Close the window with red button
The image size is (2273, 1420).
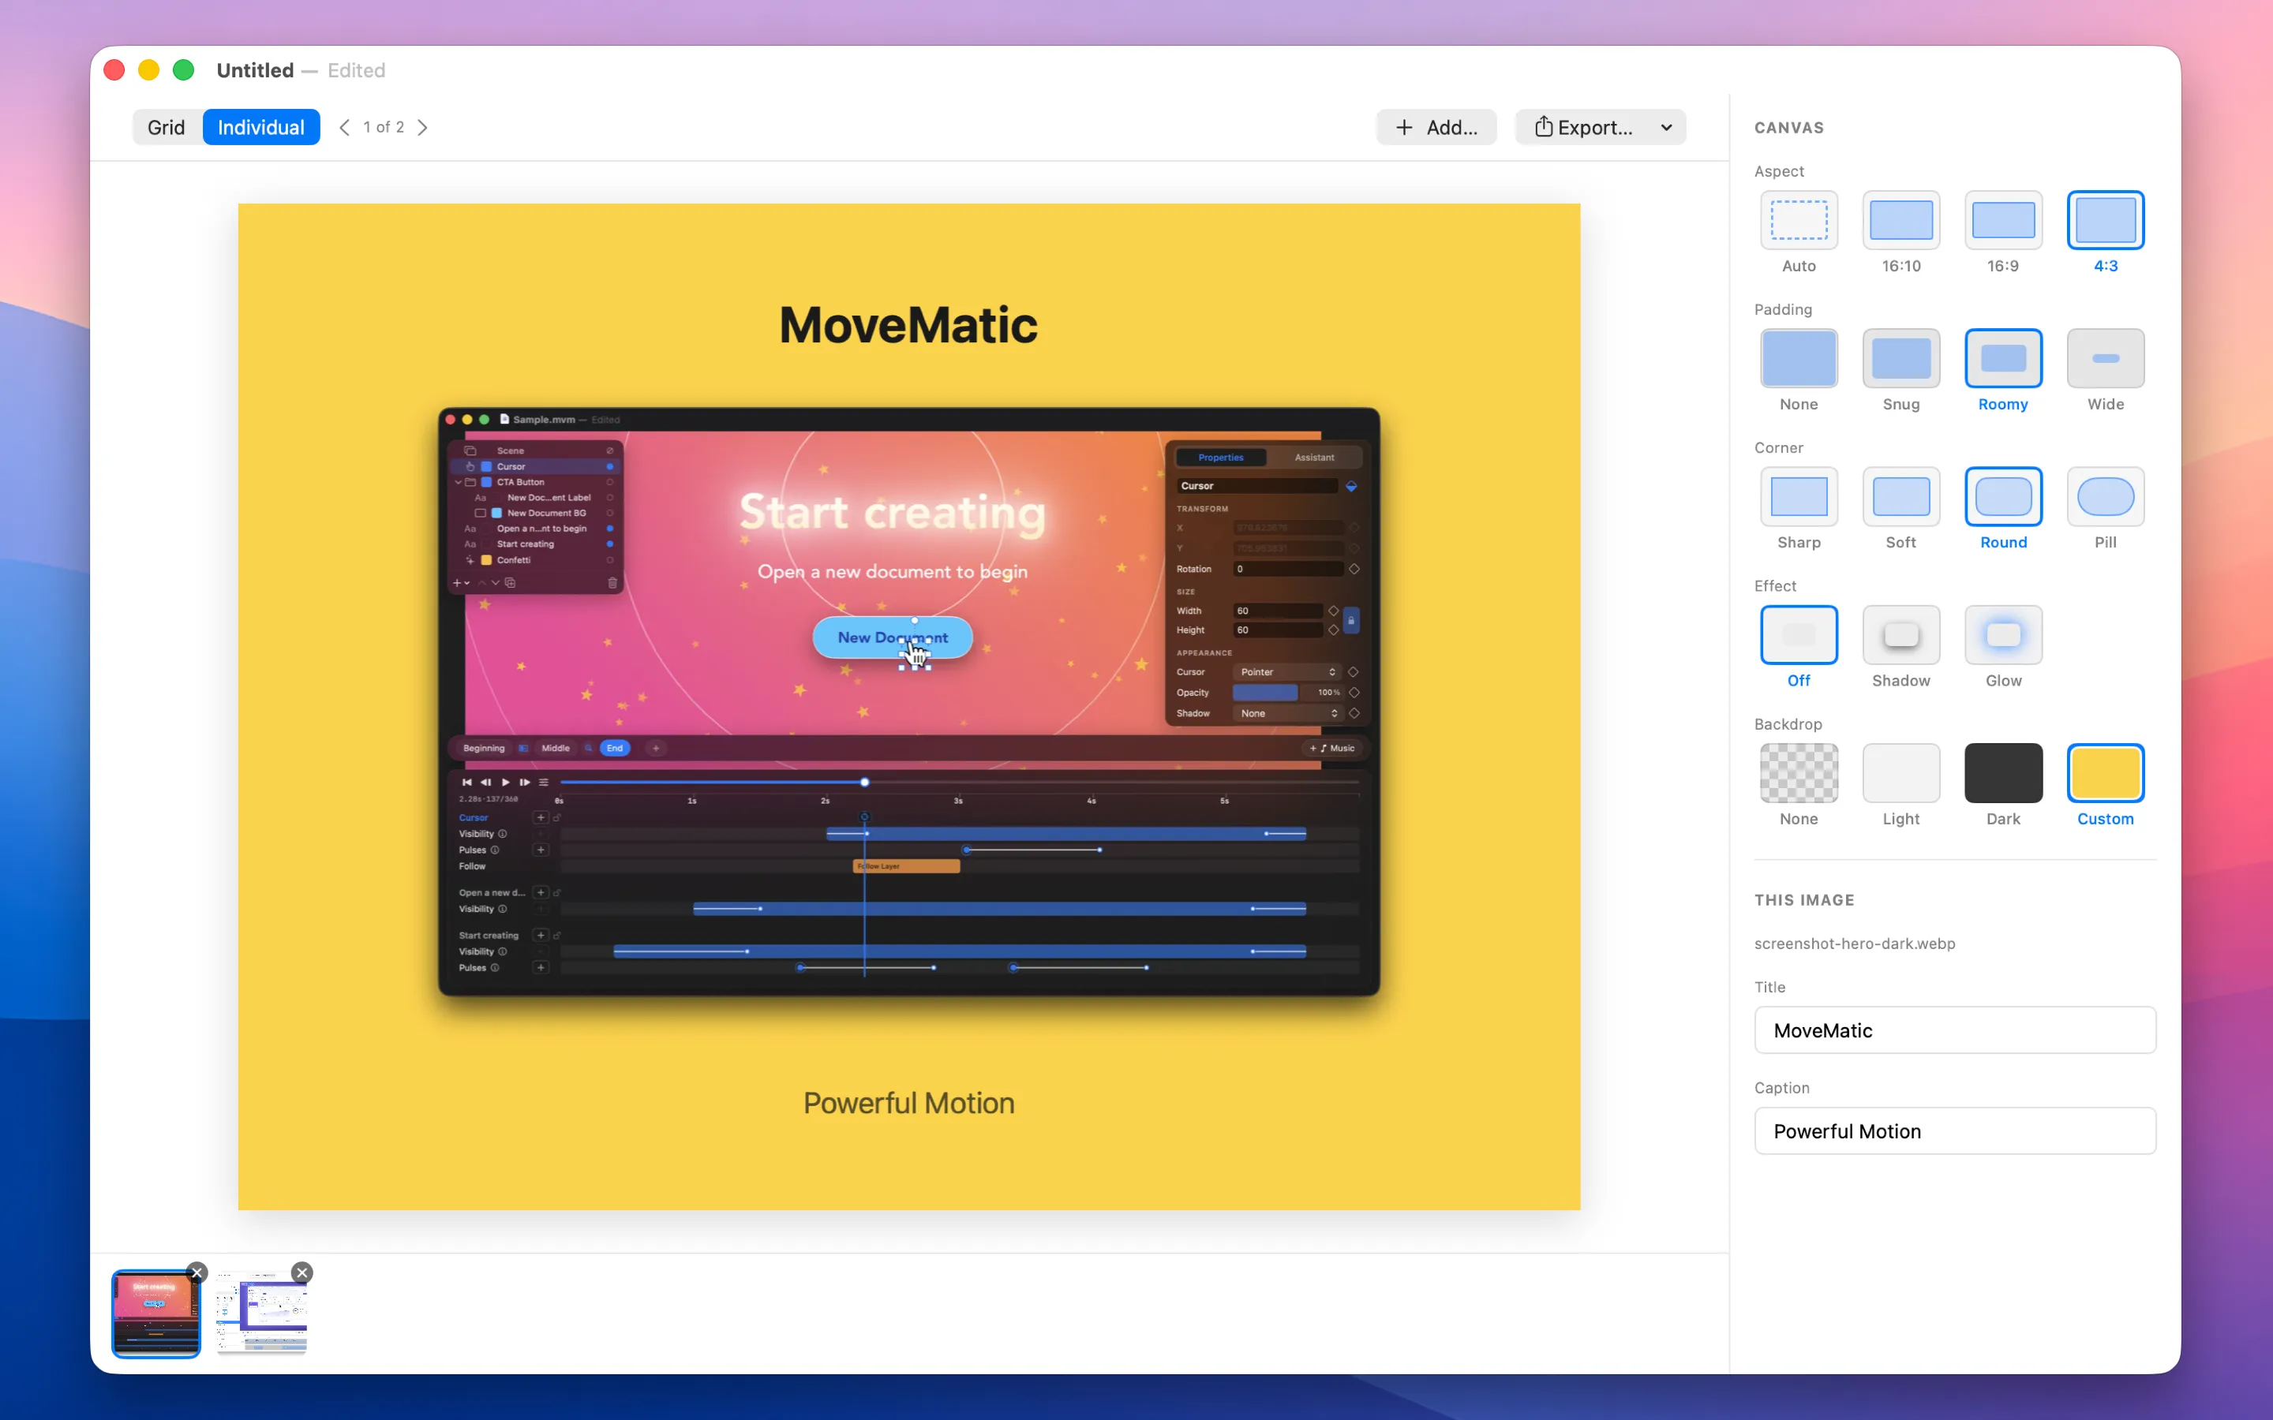tap(114, 70)
